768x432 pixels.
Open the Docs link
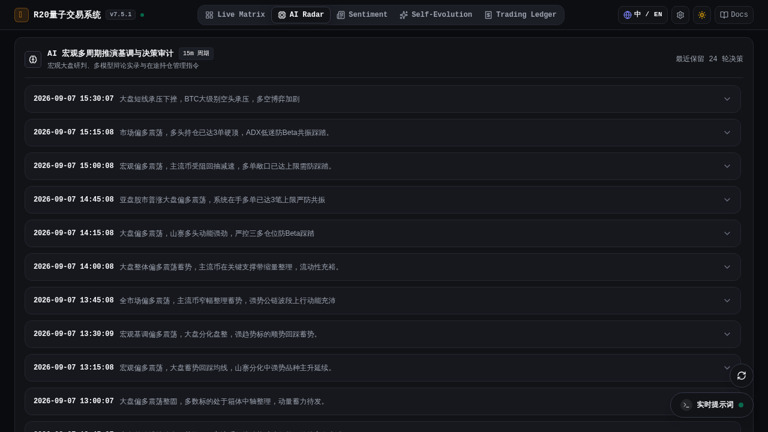[734, 15]
